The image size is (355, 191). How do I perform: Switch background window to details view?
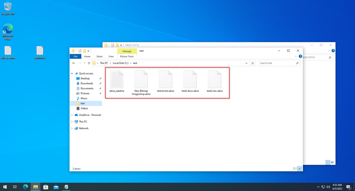[328, 163]
